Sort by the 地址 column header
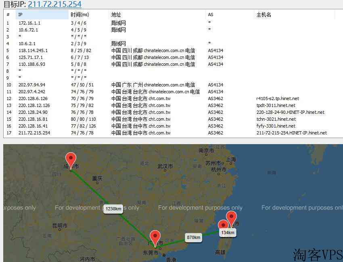 click(x=157, y=15)
